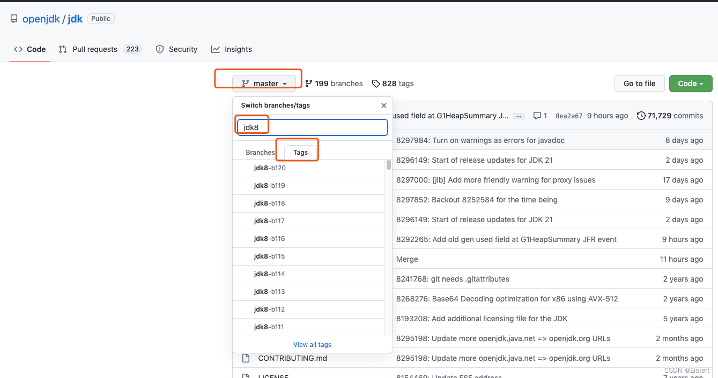This screenshot has height=378, width=718.
Task: Select tag jdk8-b120
Action: click(308, 168)
